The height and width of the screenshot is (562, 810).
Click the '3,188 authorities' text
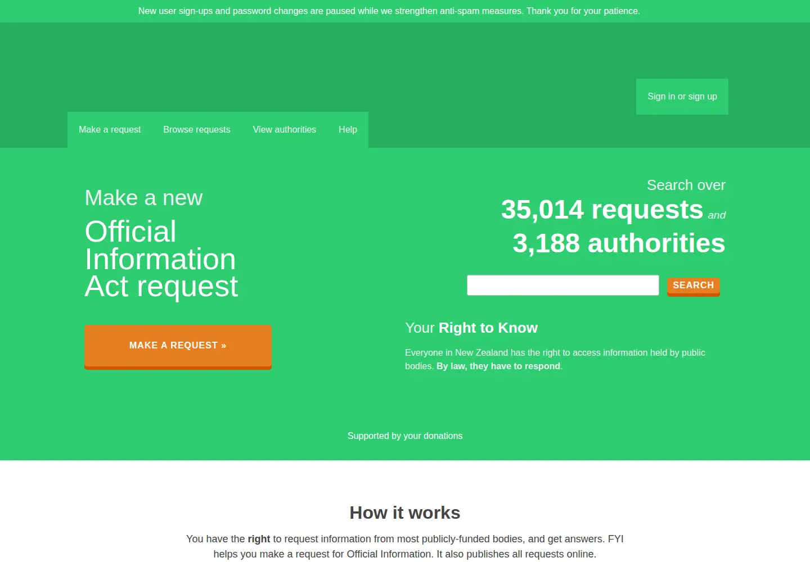pos(619,243)
